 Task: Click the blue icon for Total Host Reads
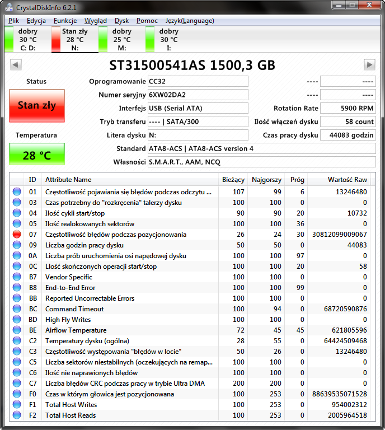[17, 415]
